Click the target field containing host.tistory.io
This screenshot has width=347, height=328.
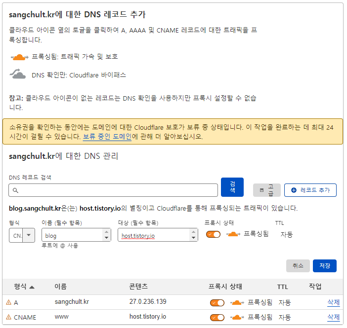pos(158,235)
